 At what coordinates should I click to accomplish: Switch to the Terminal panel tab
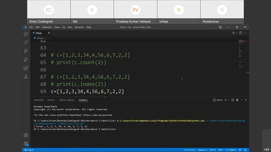coord(83,100)
